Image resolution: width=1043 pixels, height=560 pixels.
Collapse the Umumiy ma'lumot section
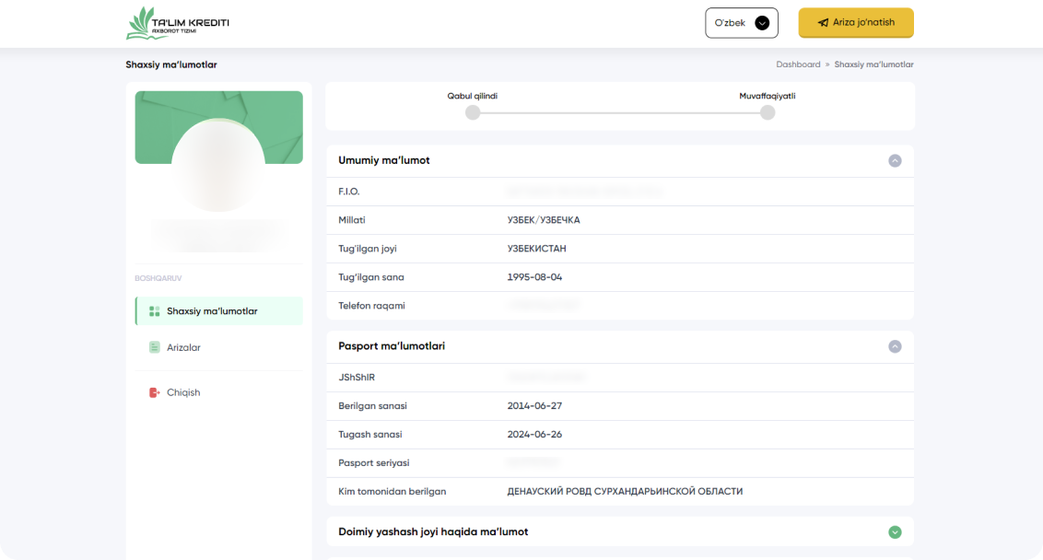[x=895, y=161]
